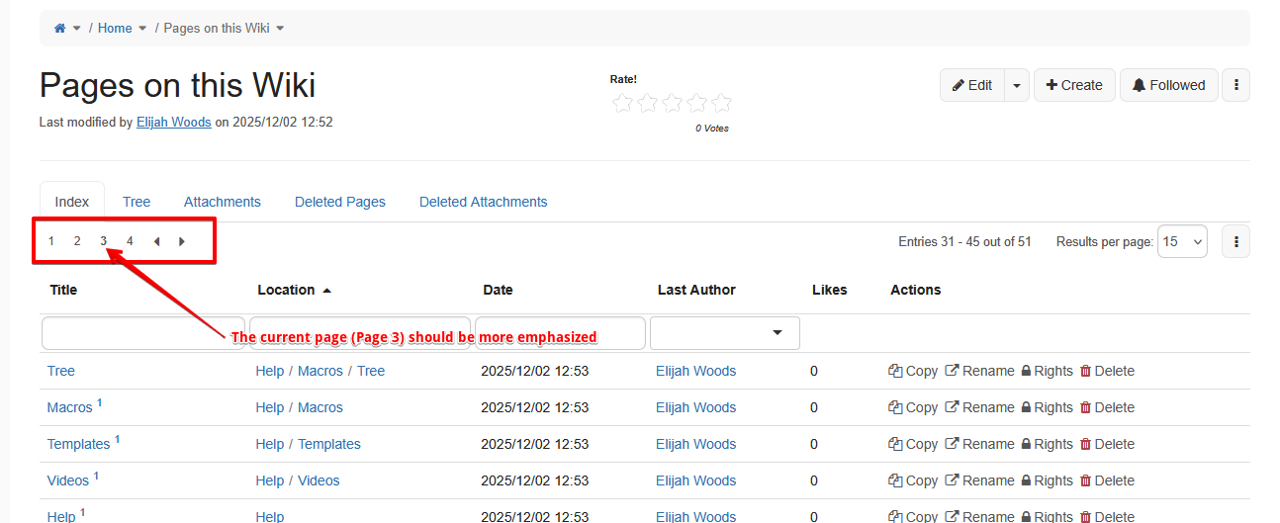Rename the Templates page
The image size is (1280, 523).
(x=979, y=444)
